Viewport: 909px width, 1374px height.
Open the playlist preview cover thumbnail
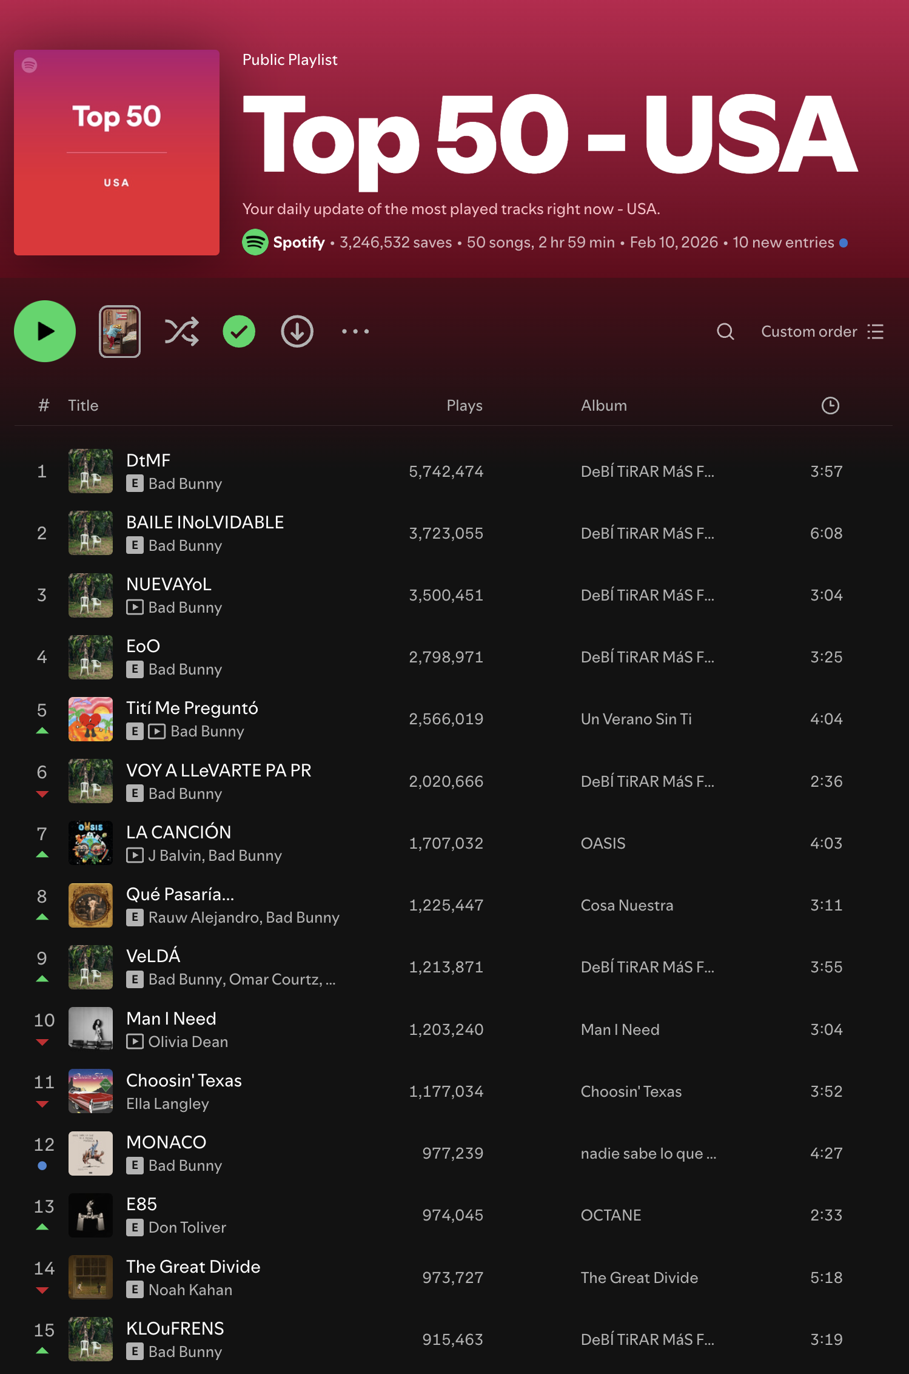(x=120, y=331)
